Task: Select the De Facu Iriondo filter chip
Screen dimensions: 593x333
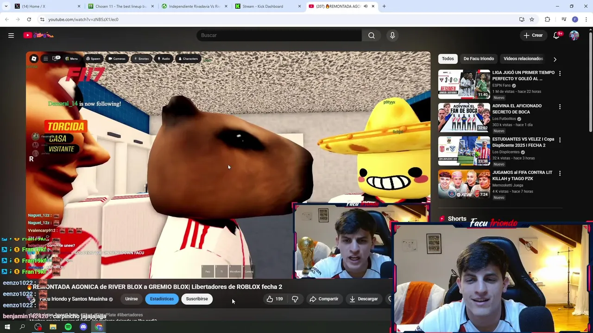Action: (x=479, y=59)
